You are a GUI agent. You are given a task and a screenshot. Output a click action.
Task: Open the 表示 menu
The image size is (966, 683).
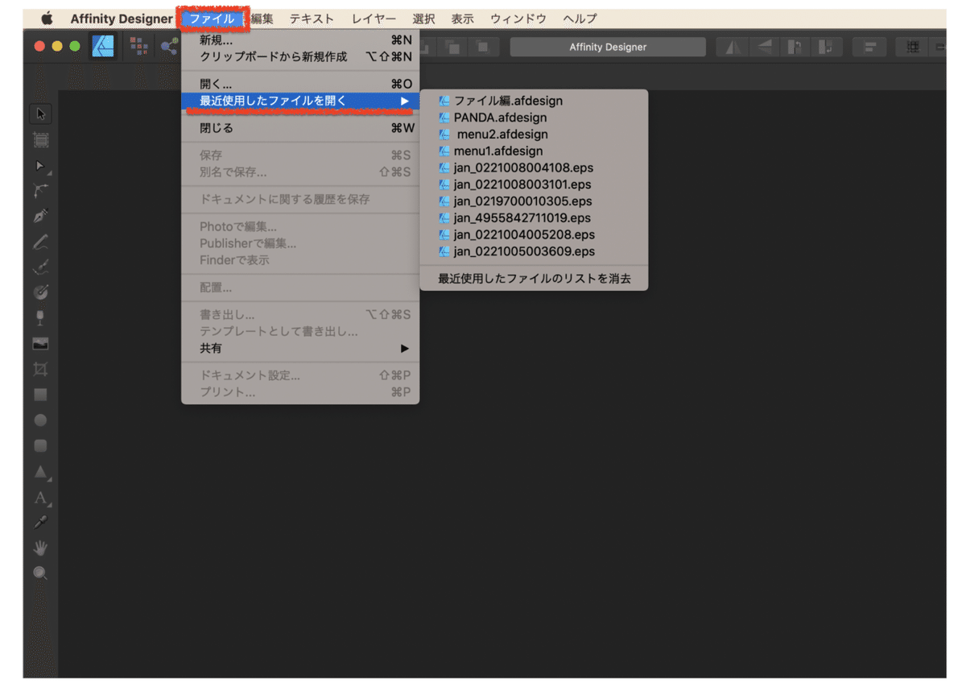(462, 19)
